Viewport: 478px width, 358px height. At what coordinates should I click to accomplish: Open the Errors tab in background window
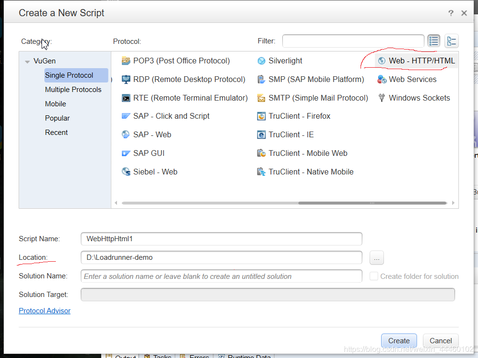pos(195,356)
